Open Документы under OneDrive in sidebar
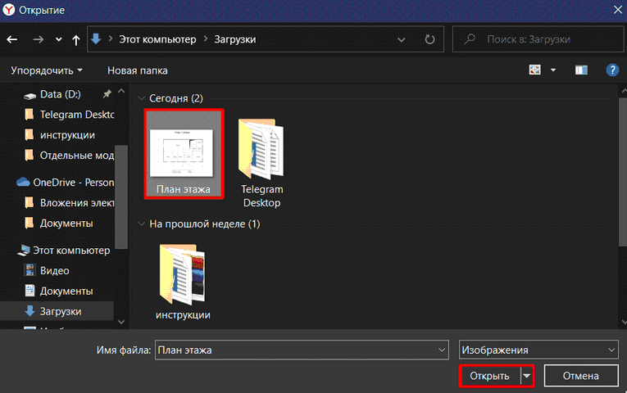The height and width of the screenshot is (393, 627). pyautogui.click(x=58, y=224)
